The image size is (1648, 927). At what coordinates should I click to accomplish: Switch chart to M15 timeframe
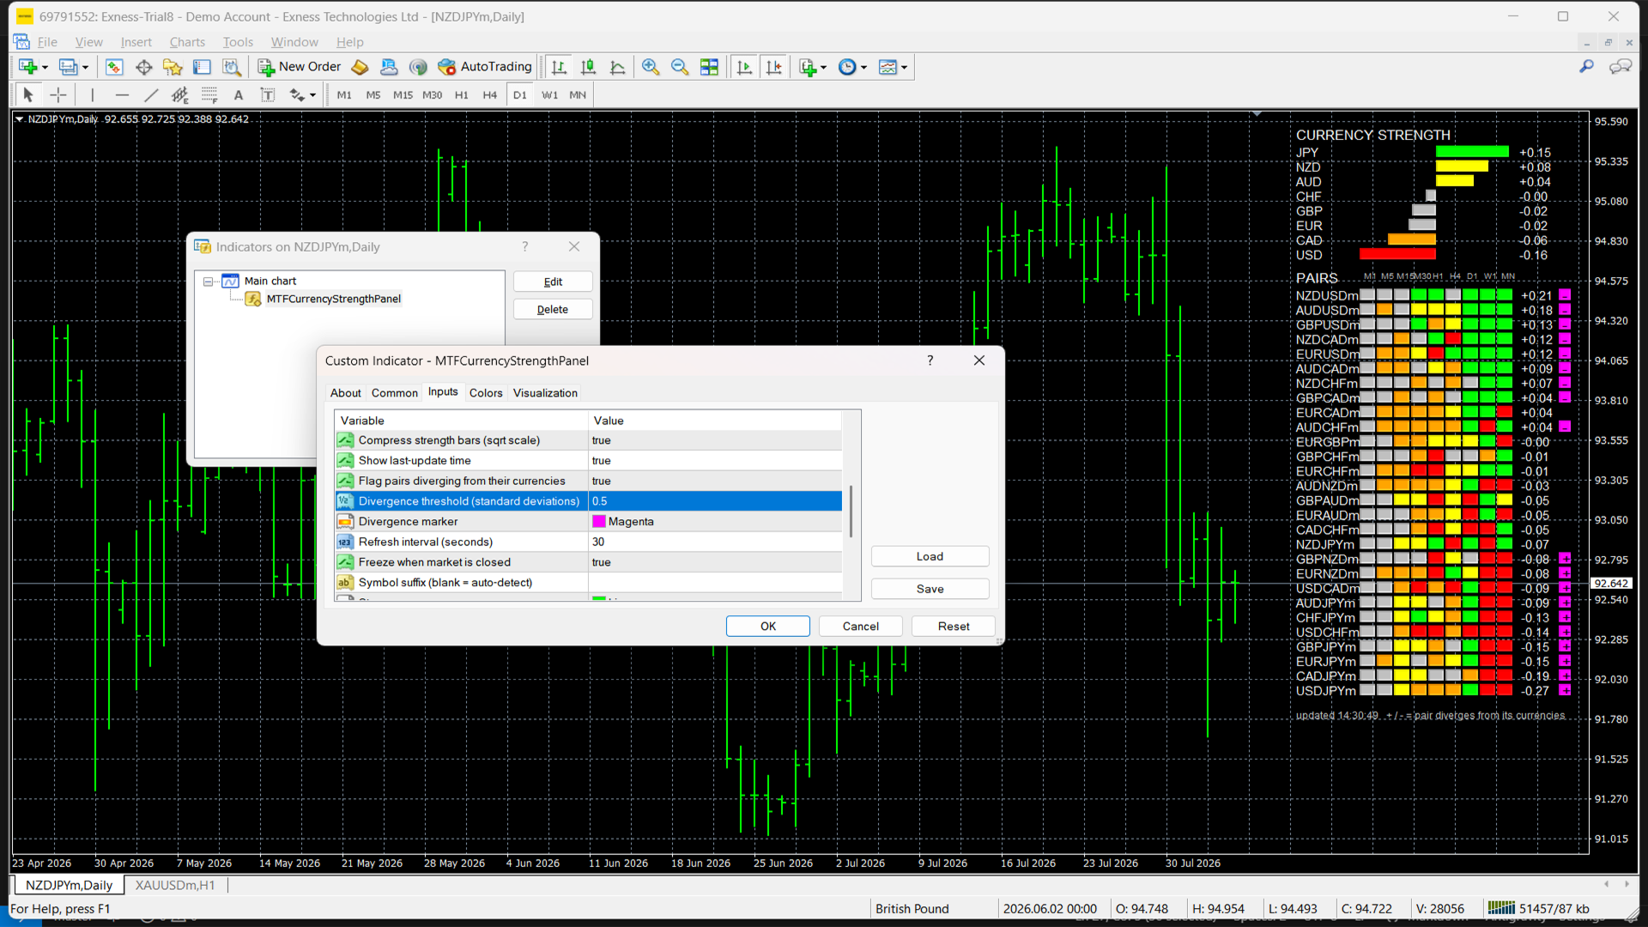point(403,95)
